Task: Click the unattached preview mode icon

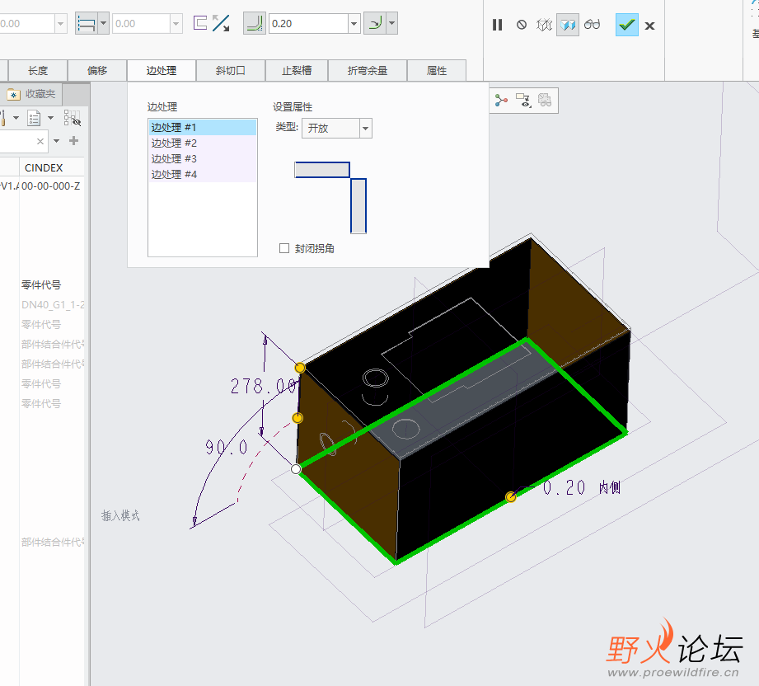Action: [544, 25]
